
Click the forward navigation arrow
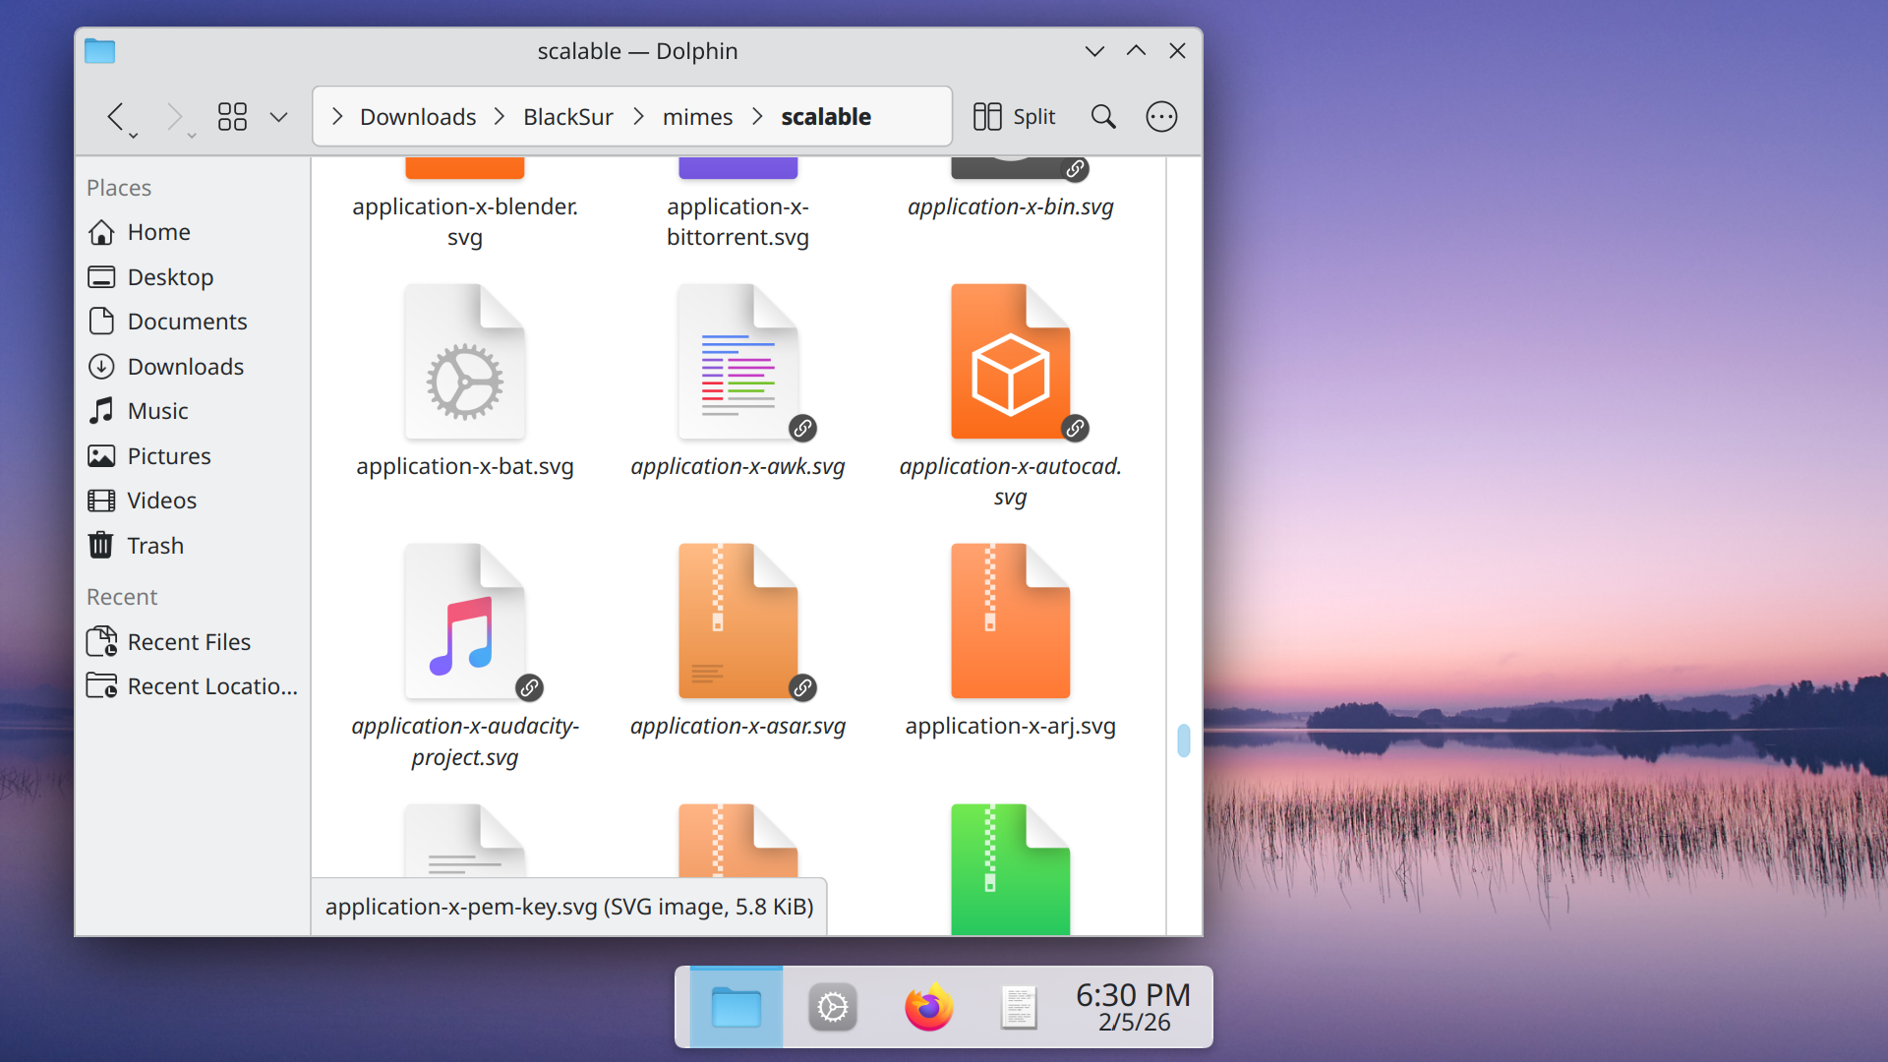[173, 117]
